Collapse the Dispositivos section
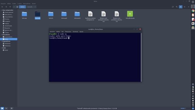Viewport: 195px width, 110px height. (1, 41)
